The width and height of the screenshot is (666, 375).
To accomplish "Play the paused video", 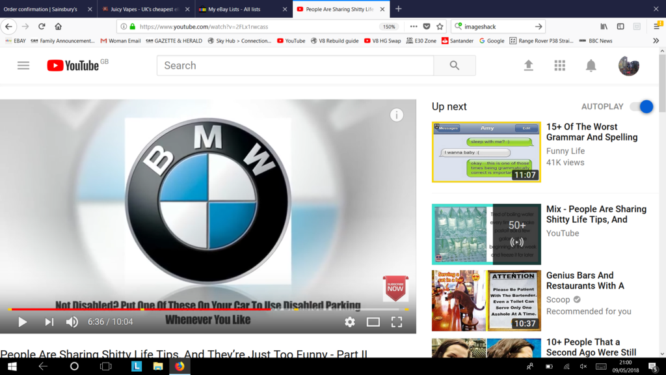I will [22, 322].
